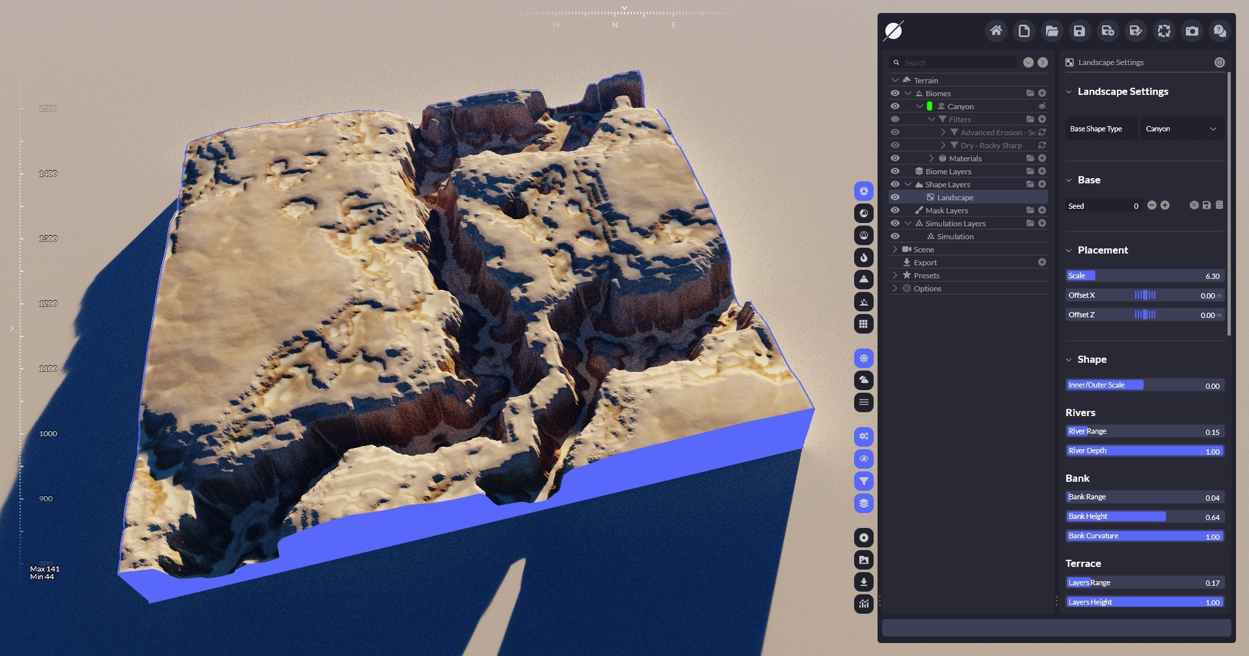This screenshot has height=656, width=1249.
Task: Click the Home icon in top toolbar
Action: point(995,31)
